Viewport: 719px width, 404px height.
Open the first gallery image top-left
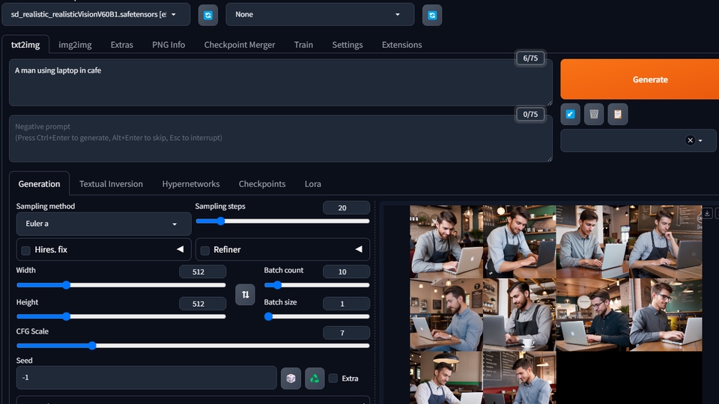coord(446,242)
